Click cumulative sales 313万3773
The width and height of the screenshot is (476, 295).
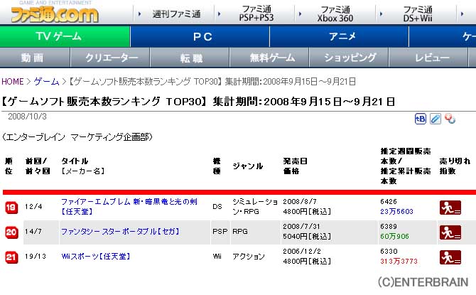[x=399, y=262]
